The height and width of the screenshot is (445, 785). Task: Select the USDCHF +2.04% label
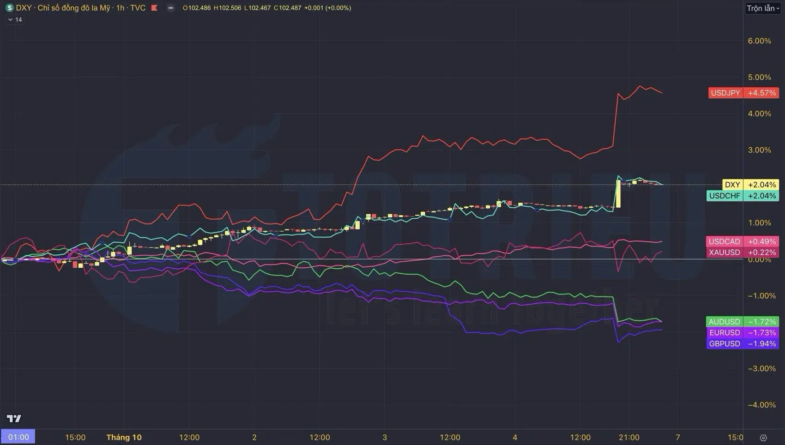(x=743, y=196)
